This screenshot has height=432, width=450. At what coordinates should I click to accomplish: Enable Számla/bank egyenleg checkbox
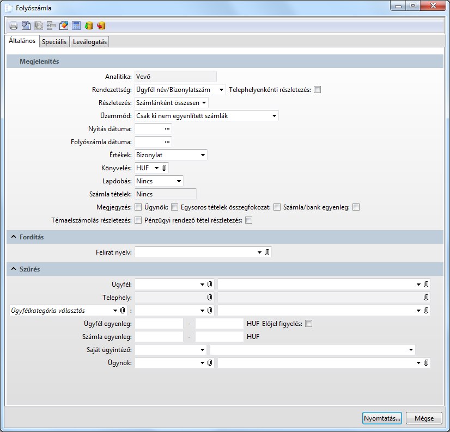click(x=356, y=207)
